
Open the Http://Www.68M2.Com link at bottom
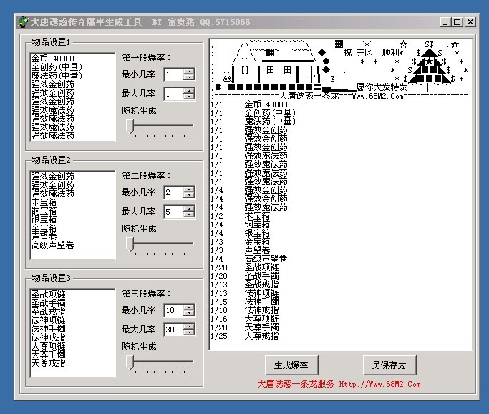[379, 384]
